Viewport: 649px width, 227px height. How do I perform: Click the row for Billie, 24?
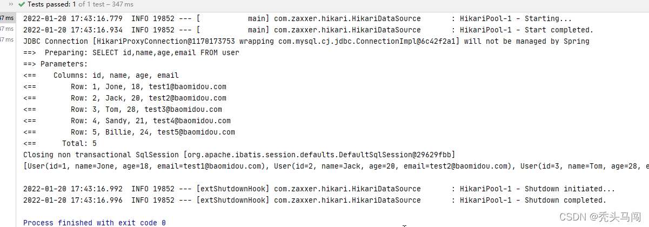pyautogui.click(x=129, y=132)
